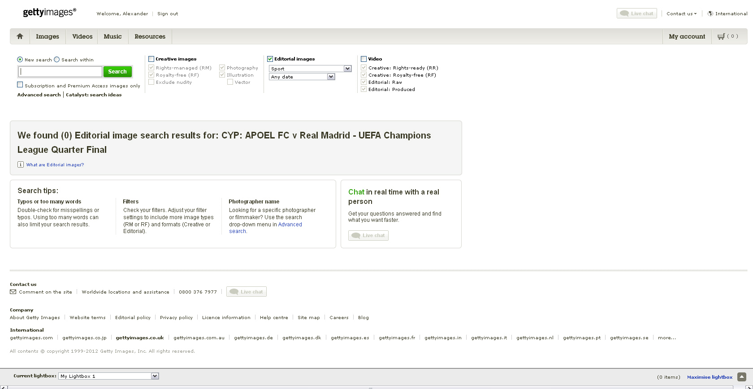Open the Videos menu
Screen dimensions: 753x389
pyautogui.click(x=82, y=36)
